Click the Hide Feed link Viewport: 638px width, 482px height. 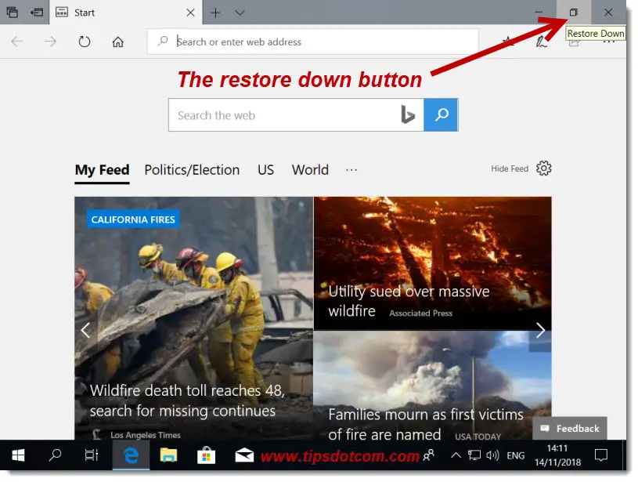click(510, 169)
